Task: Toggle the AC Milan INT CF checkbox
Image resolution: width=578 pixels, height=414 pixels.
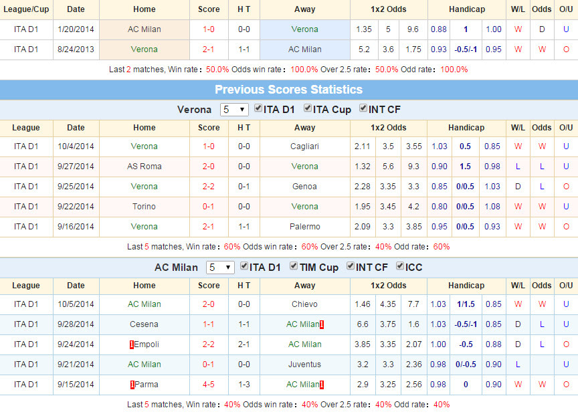Action: [x=351, y=266]
